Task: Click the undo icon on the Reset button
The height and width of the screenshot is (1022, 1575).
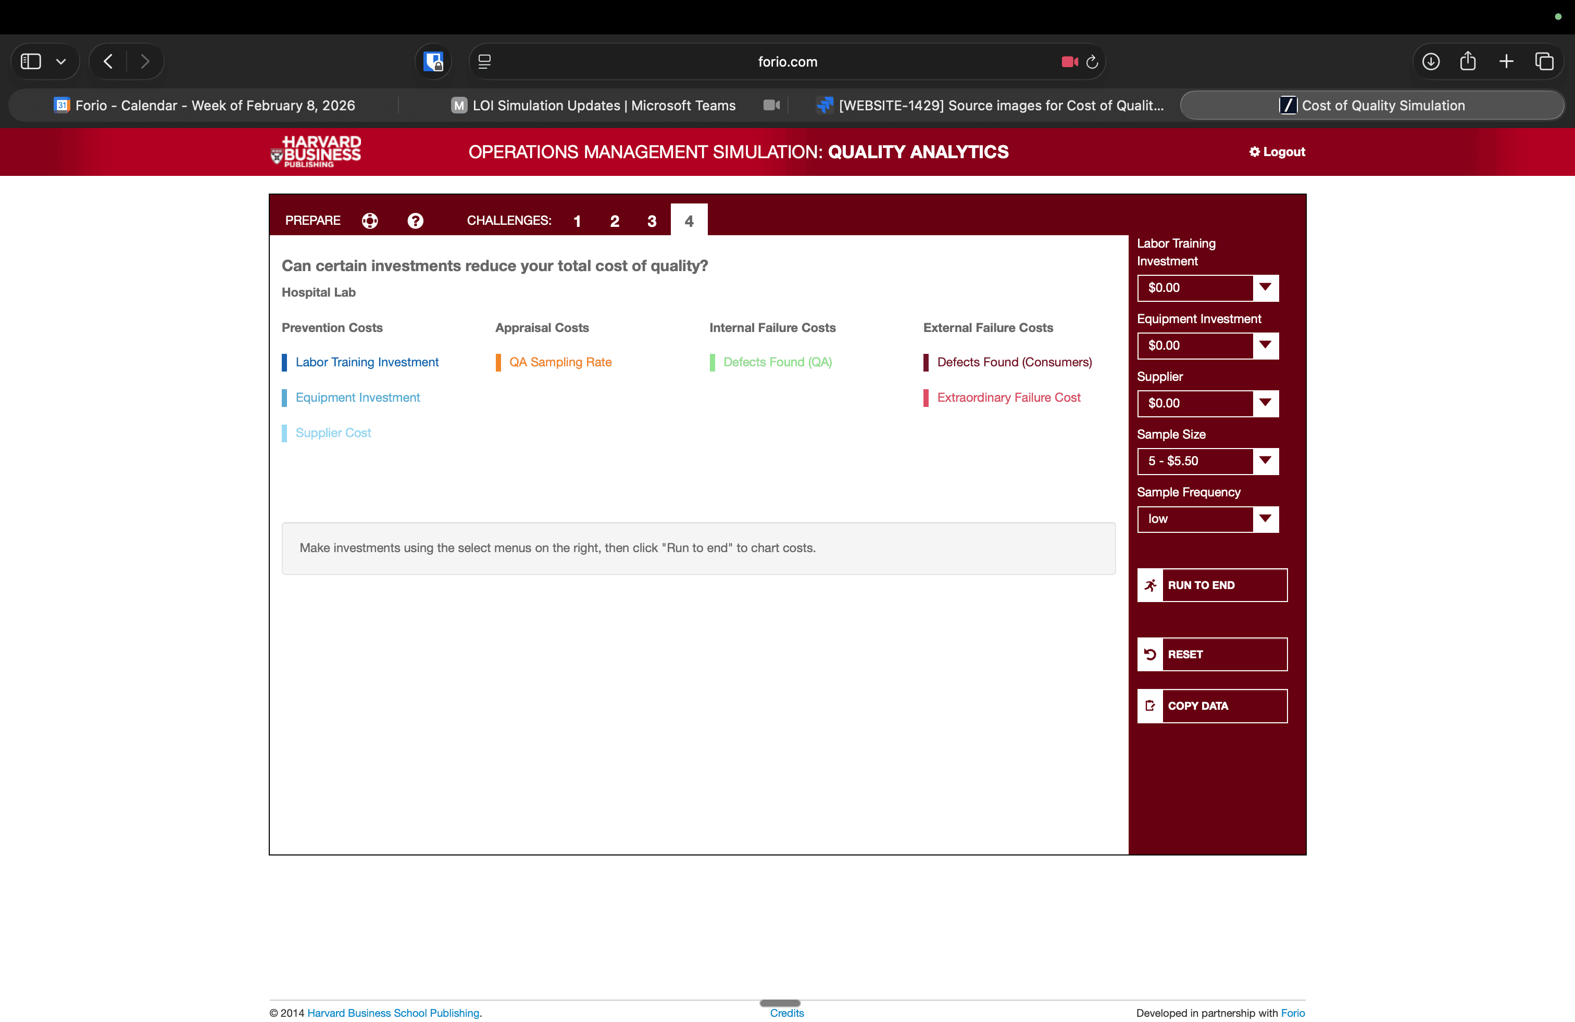Action: click(1152, 655)
